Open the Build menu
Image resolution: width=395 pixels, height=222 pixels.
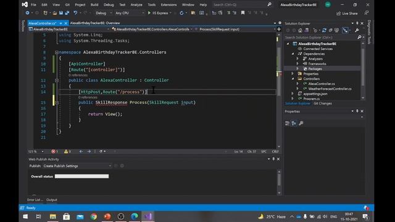point(94,4)
